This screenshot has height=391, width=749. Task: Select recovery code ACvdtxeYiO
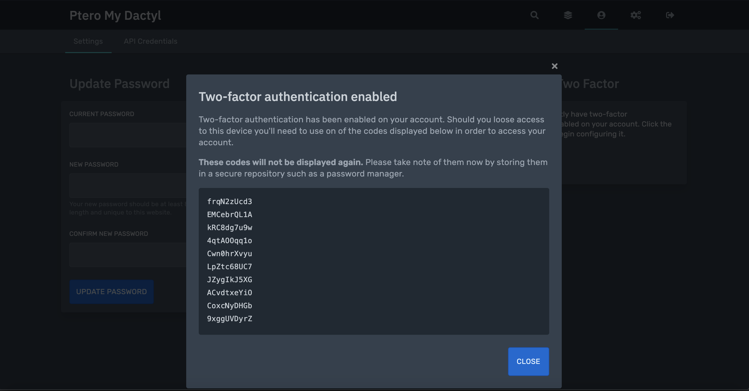(229, 293)
